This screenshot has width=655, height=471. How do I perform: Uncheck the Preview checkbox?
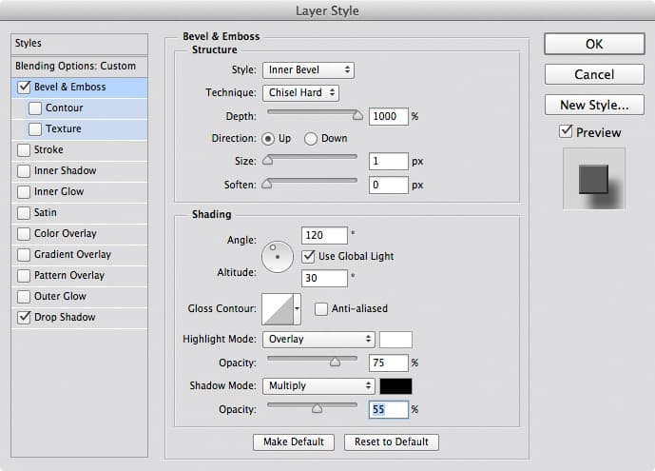click(x=566, y=131)
